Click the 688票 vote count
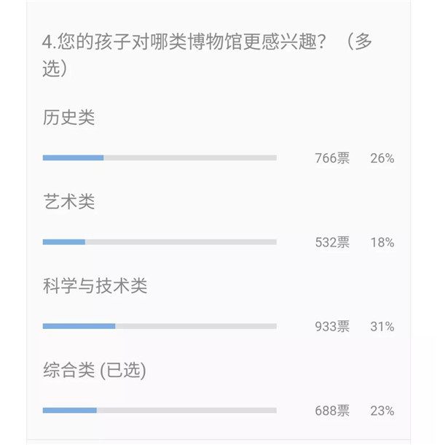The image size is (437, 445). 332,411
